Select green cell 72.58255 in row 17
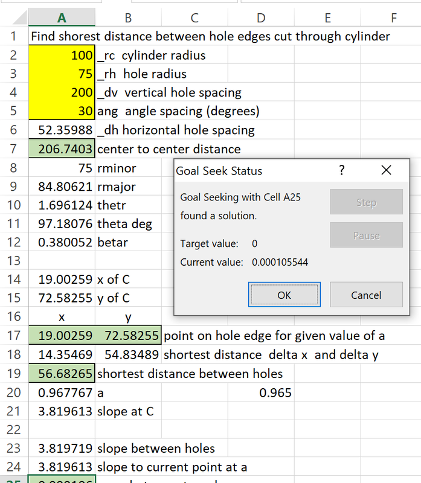Viewport: 421px width, 483px height. [128, 335]
